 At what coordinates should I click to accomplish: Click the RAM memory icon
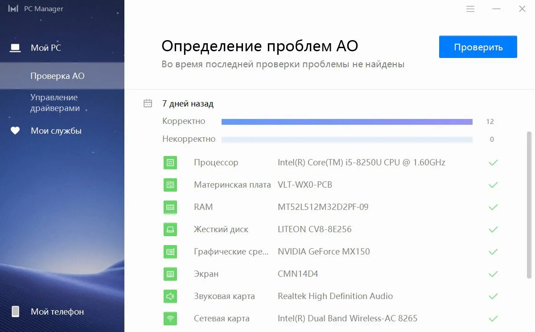(x=170, y=207)
